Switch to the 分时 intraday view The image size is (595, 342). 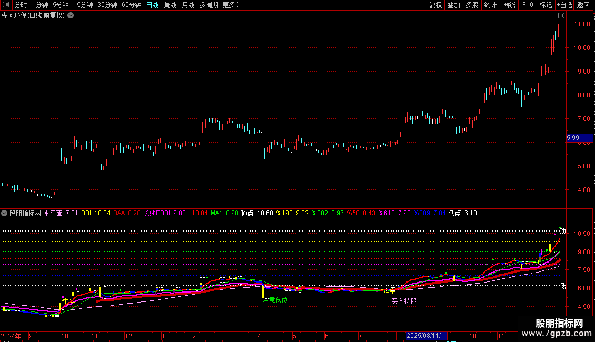pyautogui.click(x=21, y=5)
